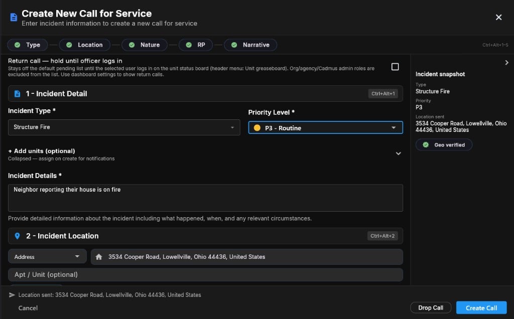Click the green check icon on Narrative step
This screenshot has width=514, height=319.
coord(234,45)
